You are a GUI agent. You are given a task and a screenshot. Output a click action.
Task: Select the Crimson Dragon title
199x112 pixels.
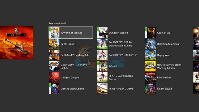[x=70, y=77]
